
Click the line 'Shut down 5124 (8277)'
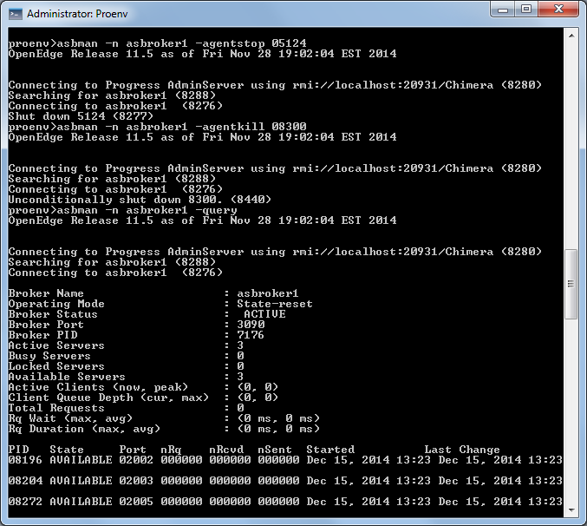coord(81,116)
